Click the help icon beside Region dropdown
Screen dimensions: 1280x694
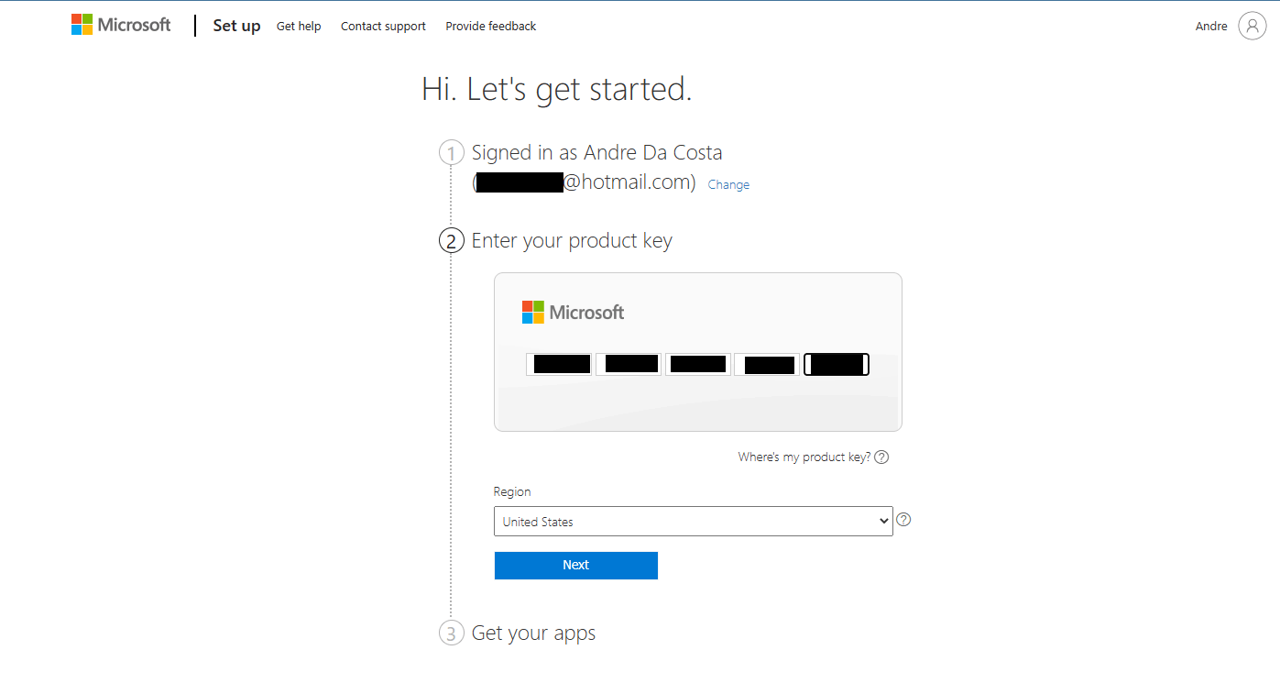coord(903,520)
